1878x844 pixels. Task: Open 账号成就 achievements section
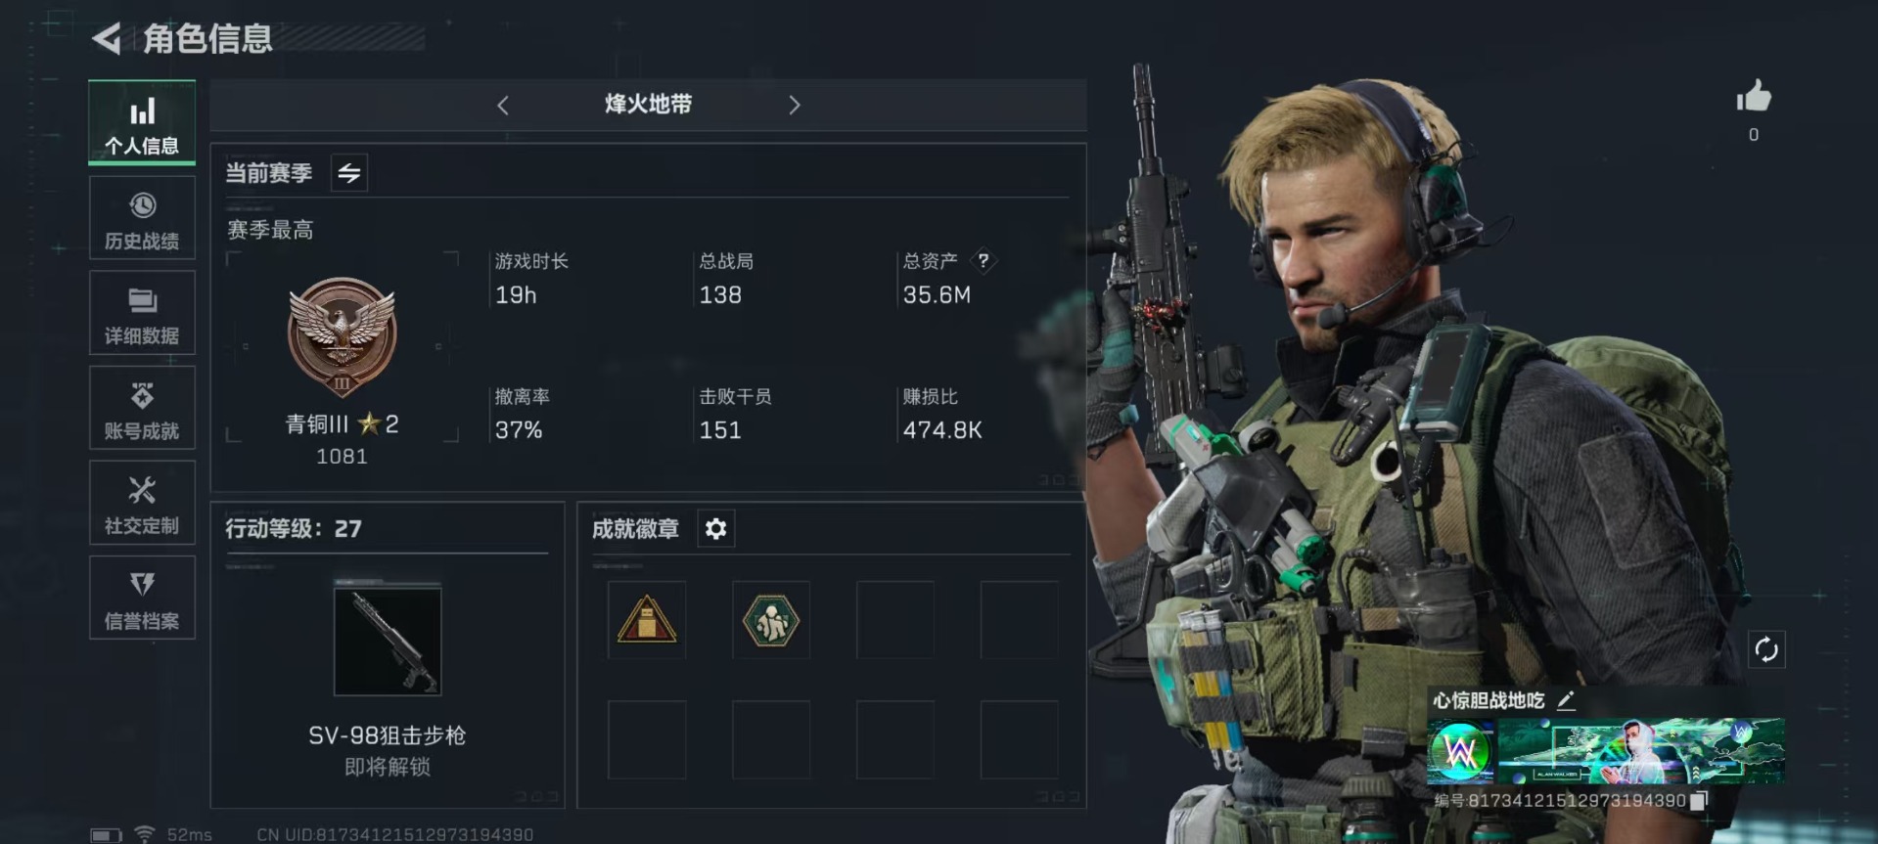pos(142,408)
